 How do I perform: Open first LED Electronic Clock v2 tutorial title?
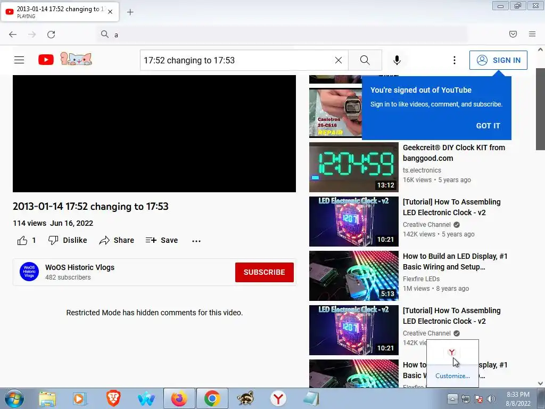[x=451, y=207]
